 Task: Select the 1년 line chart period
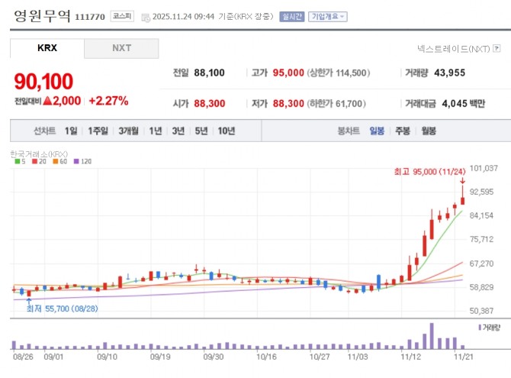click(156, 131)
